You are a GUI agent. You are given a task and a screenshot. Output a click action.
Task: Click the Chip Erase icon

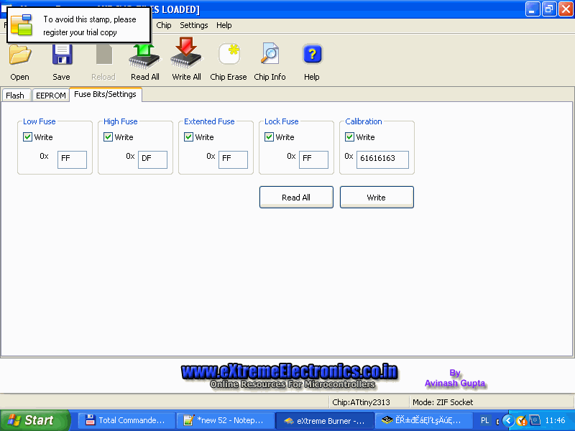click(229, 56)
